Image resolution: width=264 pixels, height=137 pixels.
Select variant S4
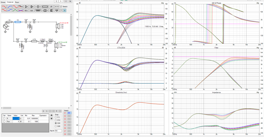[x=65, y=122]
